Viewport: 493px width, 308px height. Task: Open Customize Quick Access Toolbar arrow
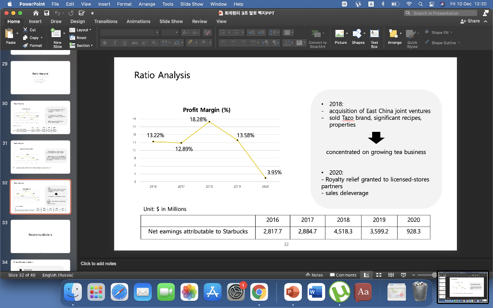click(x=92, y=13)
